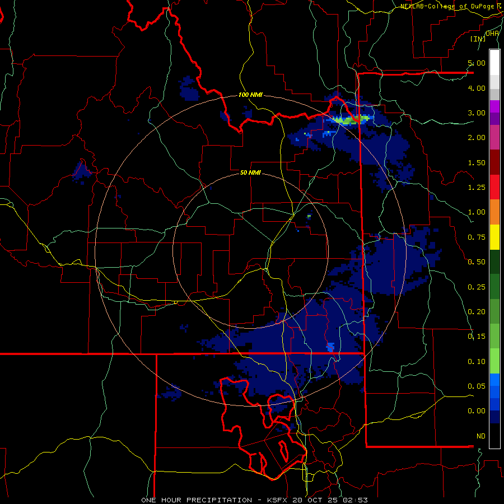Click the green heavy precipitation band on the map
Image resolution: width=504 pixels, height=504 pixels.
[x=351, y=120]
